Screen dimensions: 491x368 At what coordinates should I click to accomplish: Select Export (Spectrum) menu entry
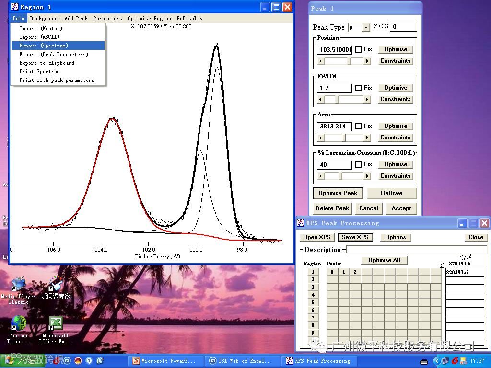tap(58, 46)
